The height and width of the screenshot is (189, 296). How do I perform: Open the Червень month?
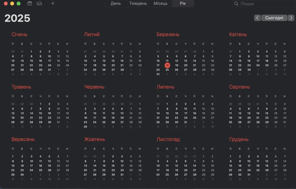point(94,87)
